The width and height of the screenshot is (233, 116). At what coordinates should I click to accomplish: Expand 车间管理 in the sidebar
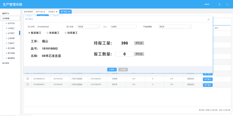pyautogui.click(x=10, y=18)
